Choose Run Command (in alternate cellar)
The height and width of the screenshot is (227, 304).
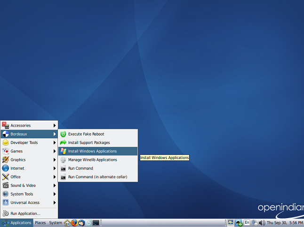98,177
